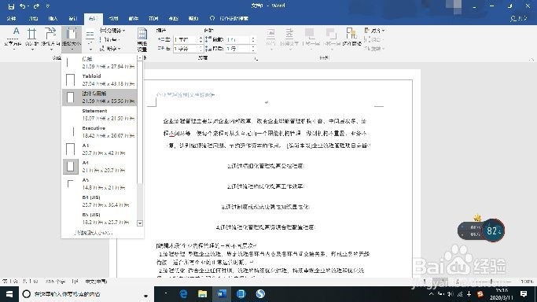Viewport: 537px width, 302px height.
Task: Choose A3 paper size
Action: (100, 149)
